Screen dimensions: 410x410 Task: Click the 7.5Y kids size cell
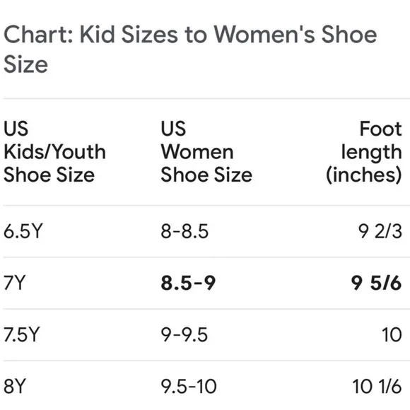[x=22, y=334]
